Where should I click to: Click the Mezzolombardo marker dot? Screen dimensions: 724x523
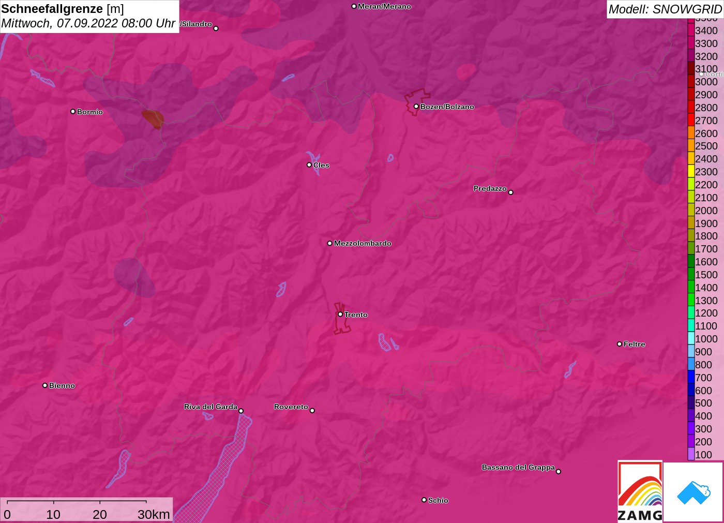click(330, 243)
